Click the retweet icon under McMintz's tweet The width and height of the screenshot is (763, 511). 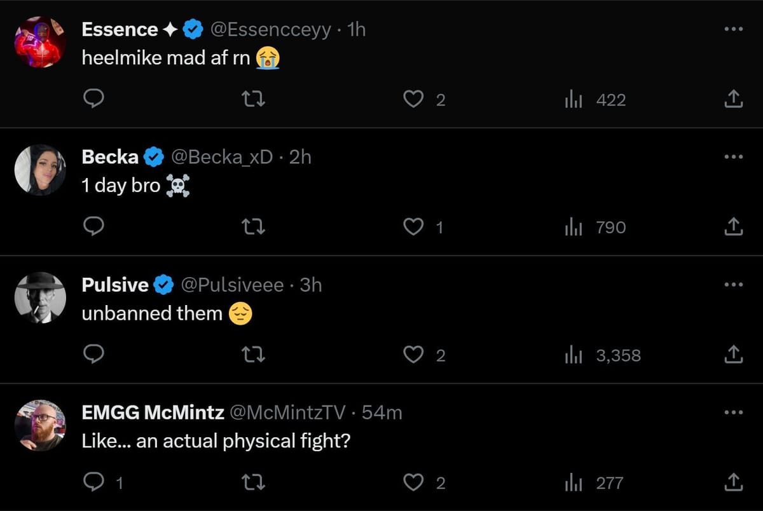(253, 482)
